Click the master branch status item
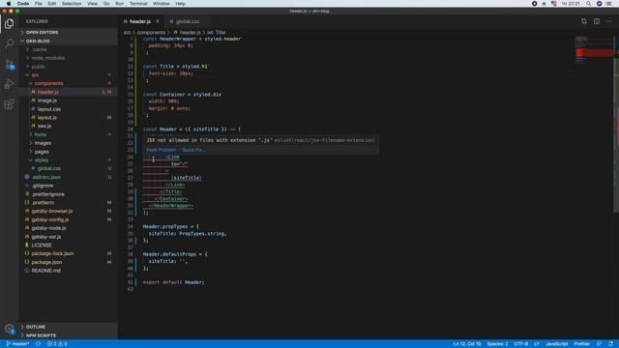 (x=17, y=344)
